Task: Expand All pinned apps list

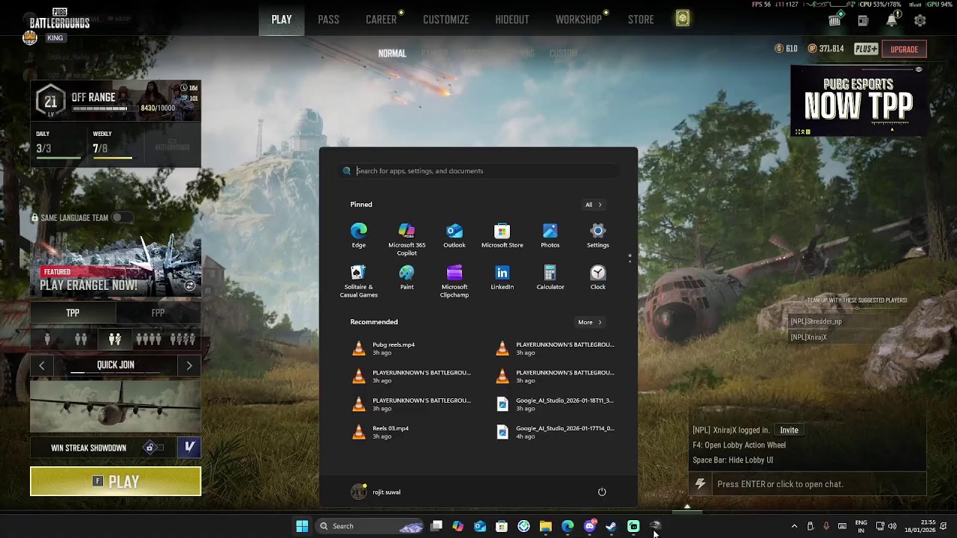Action: [x=594, y=205]
